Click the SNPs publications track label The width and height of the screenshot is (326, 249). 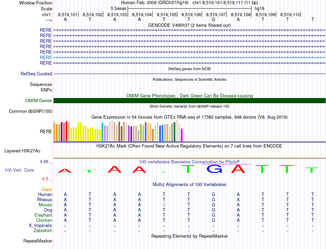pyautogui.click(x=46, y=90)
